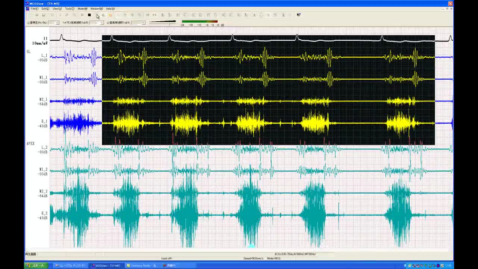Screen dimensions: 478x269
Task: Open the File menu
Action: 34,9
